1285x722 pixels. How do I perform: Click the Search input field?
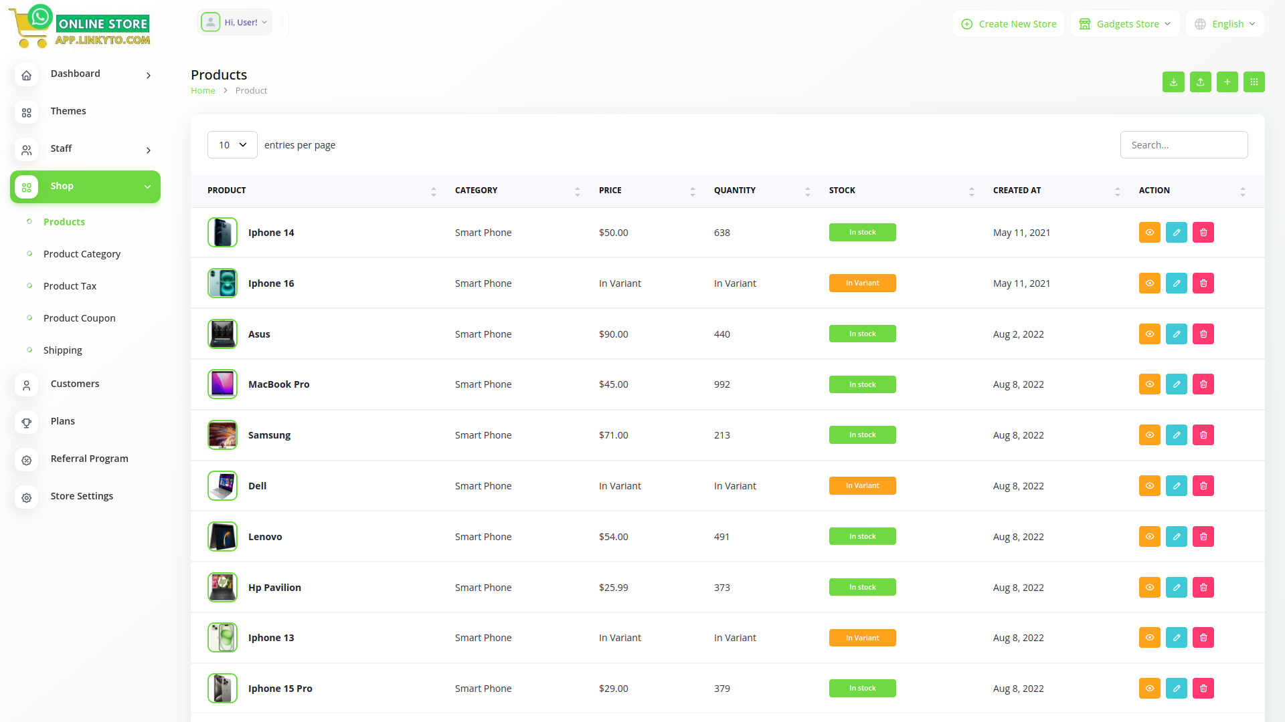pos(1183,145)
